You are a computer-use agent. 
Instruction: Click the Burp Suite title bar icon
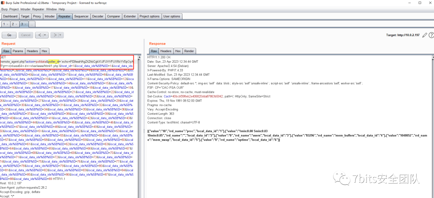click(x=3, y=2)
